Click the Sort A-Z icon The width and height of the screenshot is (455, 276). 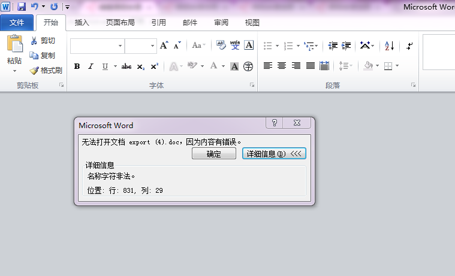coord(389,46)
